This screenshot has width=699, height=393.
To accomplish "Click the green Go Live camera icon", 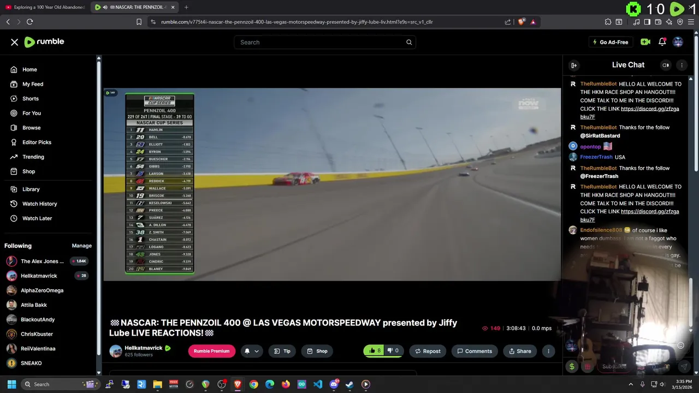I will click(x=645, y=42).
